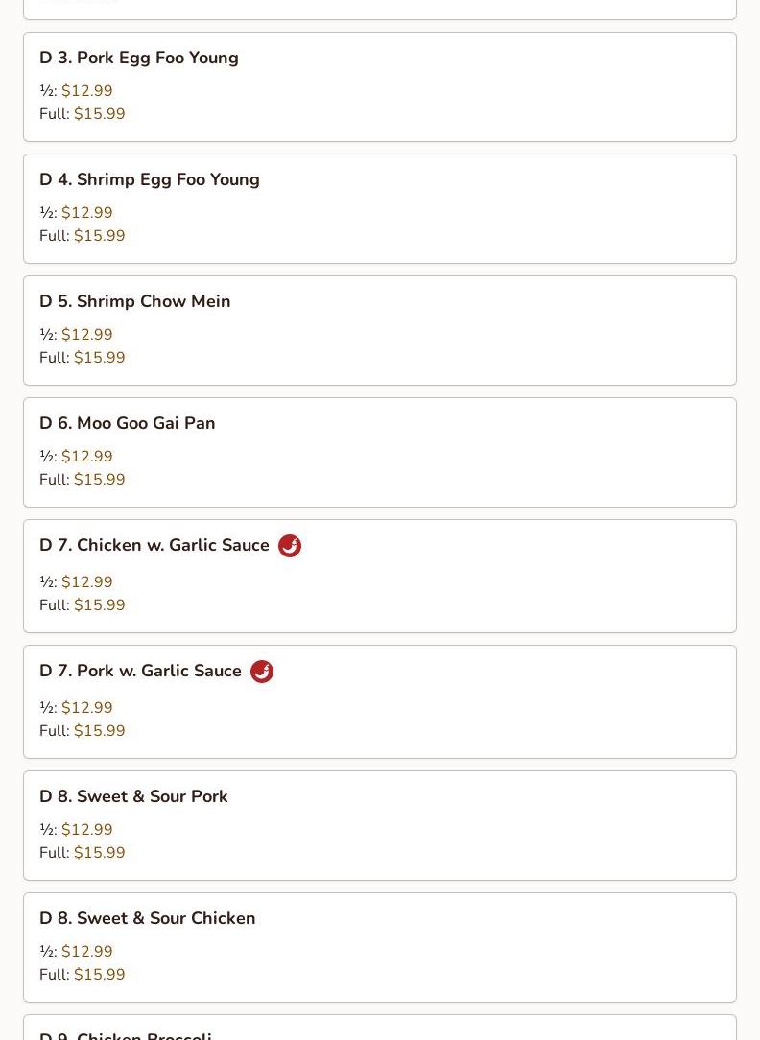Pick Full price of Shrimp Chow Mein

click(x=100, y=358)
